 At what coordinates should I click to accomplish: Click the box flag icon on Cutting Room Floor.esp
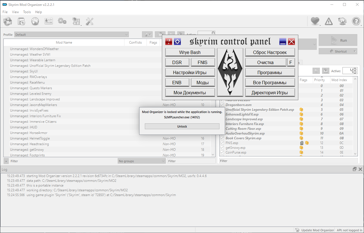click(301, 129)
